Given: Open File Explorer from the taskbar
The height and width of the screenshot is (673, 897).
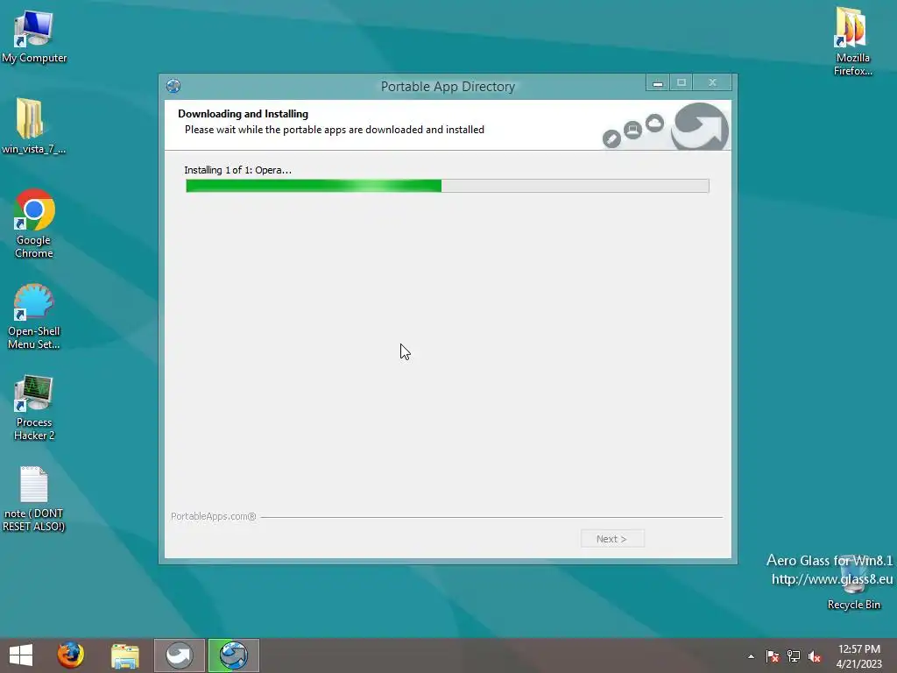Looking at the screenshot, I should [x=124, y=655].
